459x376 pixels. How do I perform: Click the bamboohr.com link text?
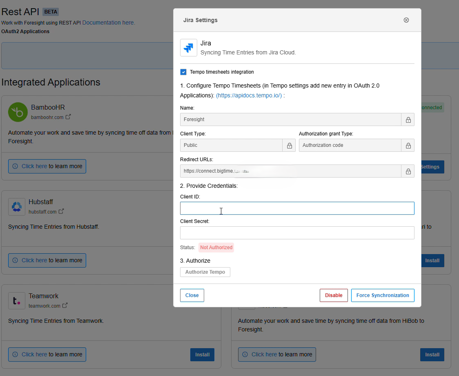[x=47, y=117]
